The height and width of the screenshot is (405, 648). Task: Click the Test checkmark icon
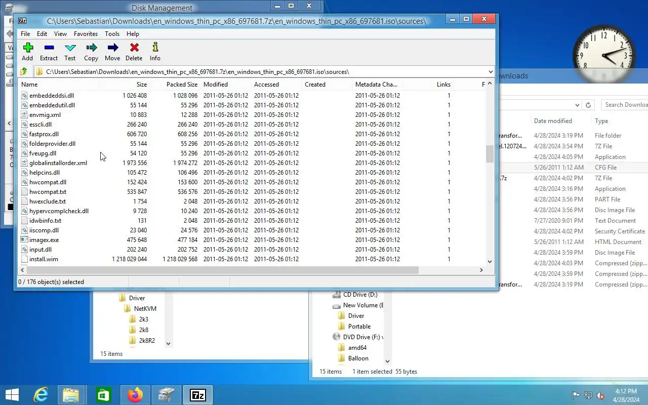click(x=70, y=48)
